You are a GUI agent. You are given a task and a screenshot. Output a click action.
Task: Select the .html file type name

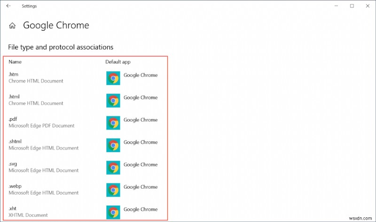tap(14, 97)
